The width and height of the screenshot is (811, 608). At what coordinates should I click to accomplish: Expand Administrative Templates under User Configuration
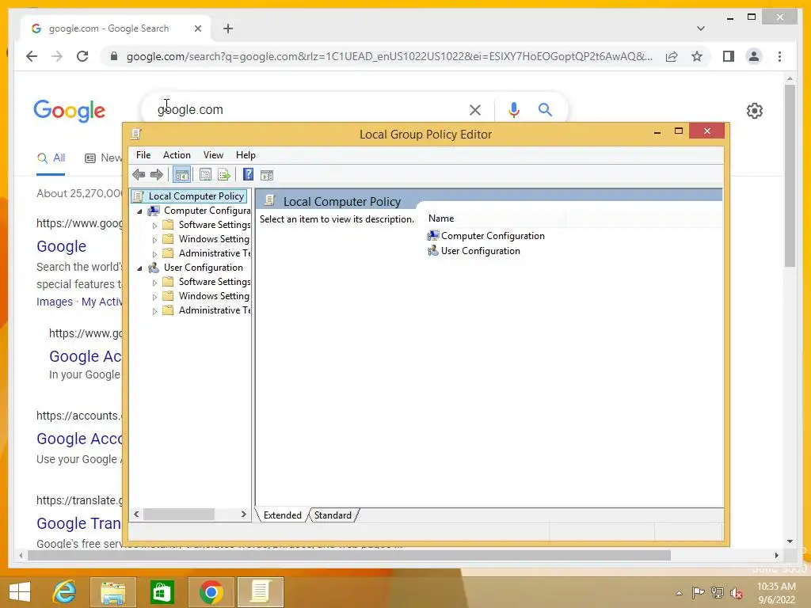[154, 310]
